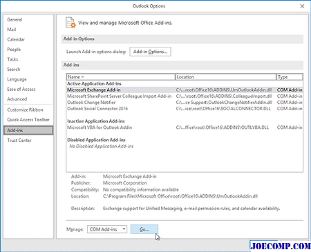Screen dimensions: 311x252
Task: Click the Location column header
Action: [225, 77]
